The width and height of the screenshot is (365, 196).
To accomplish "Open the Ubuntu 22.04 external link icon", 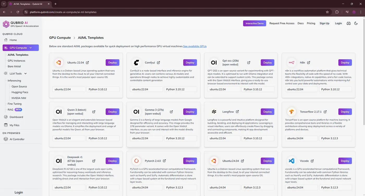I will point(87,63).
